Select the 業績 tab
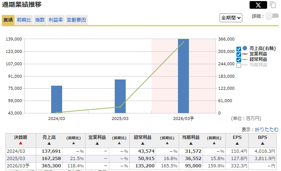 pyautogui.click(x=8, y=20)
